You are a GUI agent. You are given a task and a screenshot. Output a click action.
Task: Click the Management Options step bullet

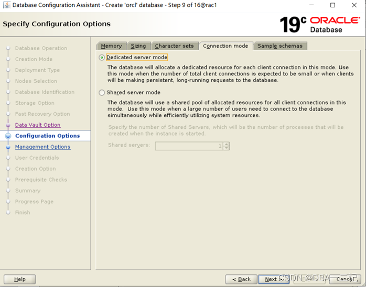tap(8, 147)
